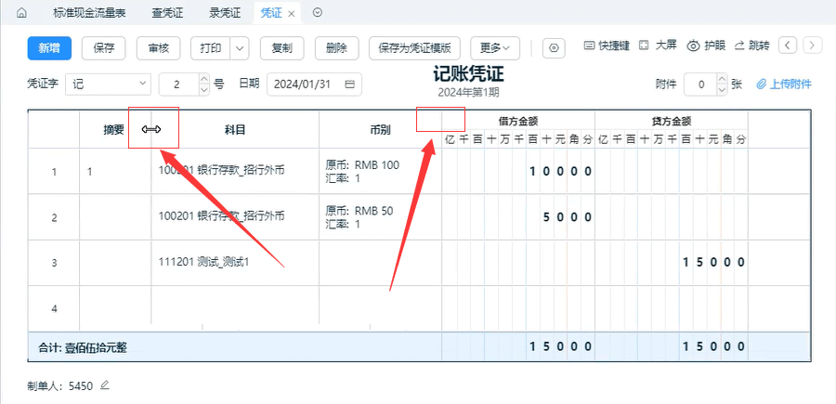
Task: Switch to 大屏 full screen mode
Action: (658, 46)
